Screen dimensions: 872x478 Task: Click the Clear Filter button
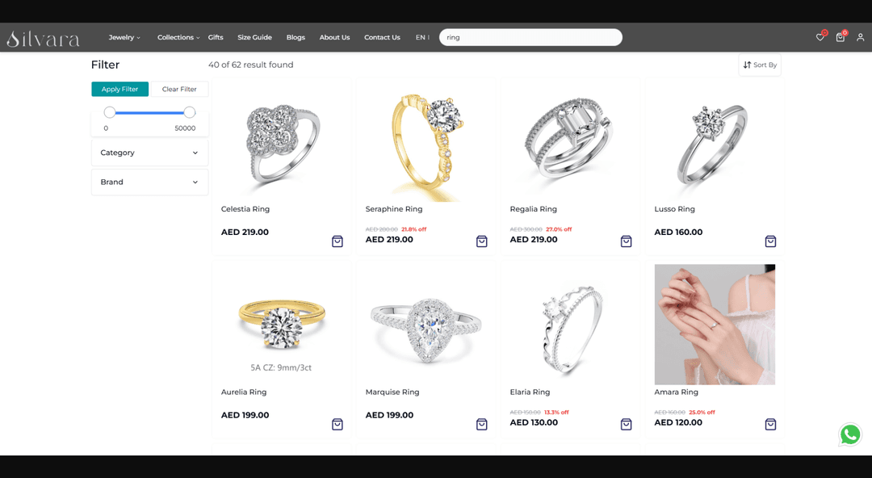(x=179, y=89)
